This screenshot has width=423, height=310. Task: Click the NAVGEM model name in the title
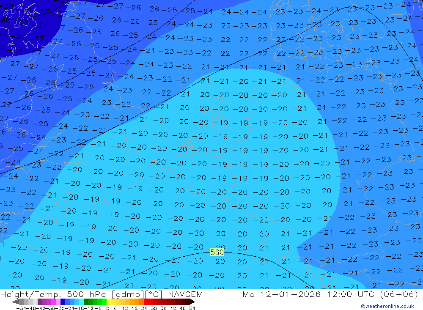point(185,294)
